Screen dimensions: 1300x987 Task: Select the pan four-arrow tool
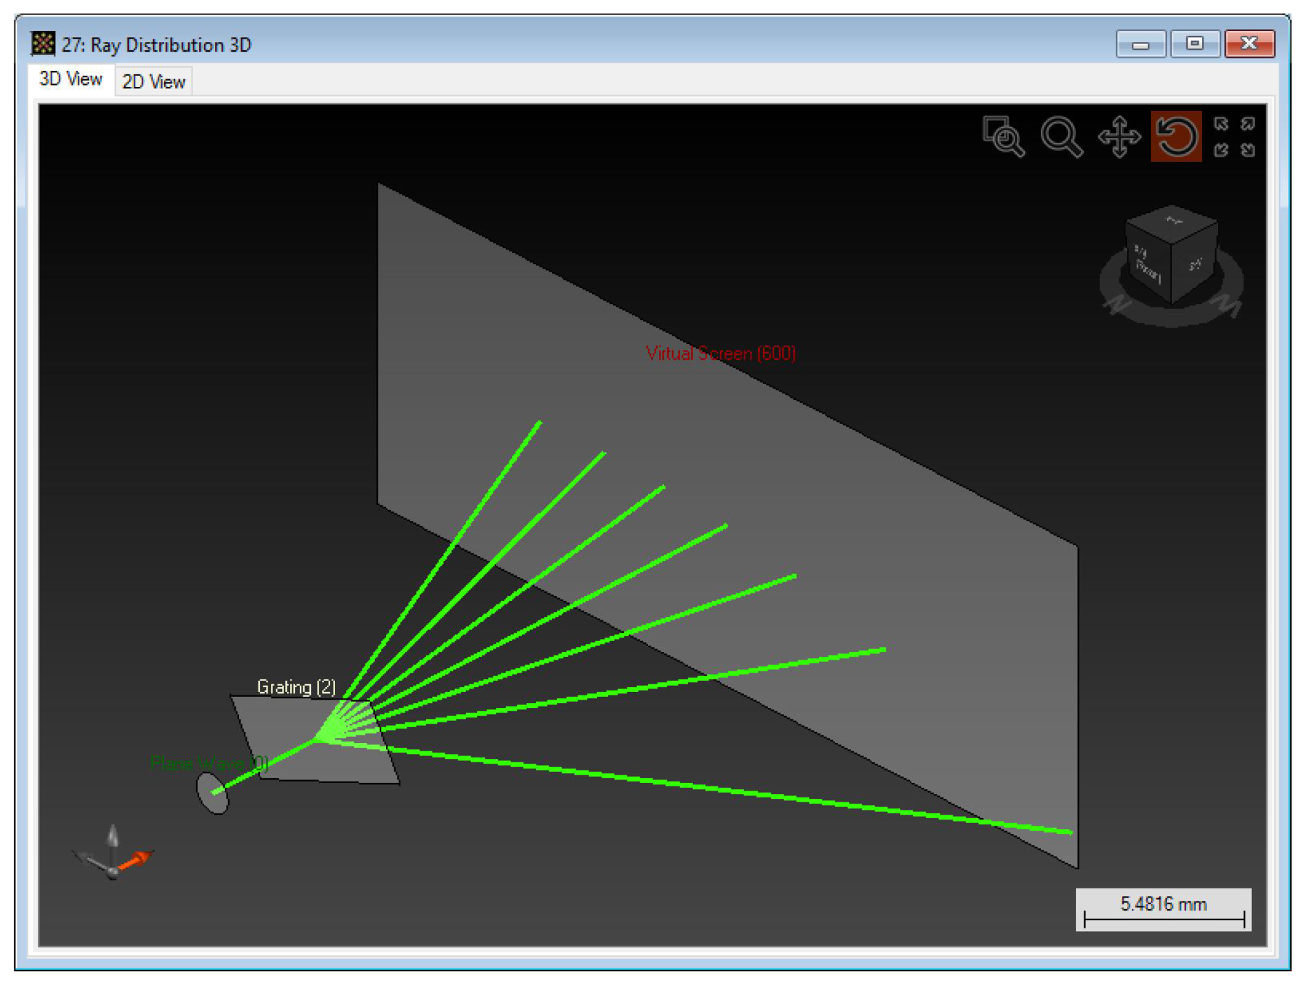tap(1118, 136)
